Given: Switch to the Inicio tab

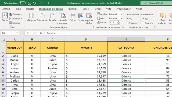Looking at the screenshot, I should coord(18,9).
